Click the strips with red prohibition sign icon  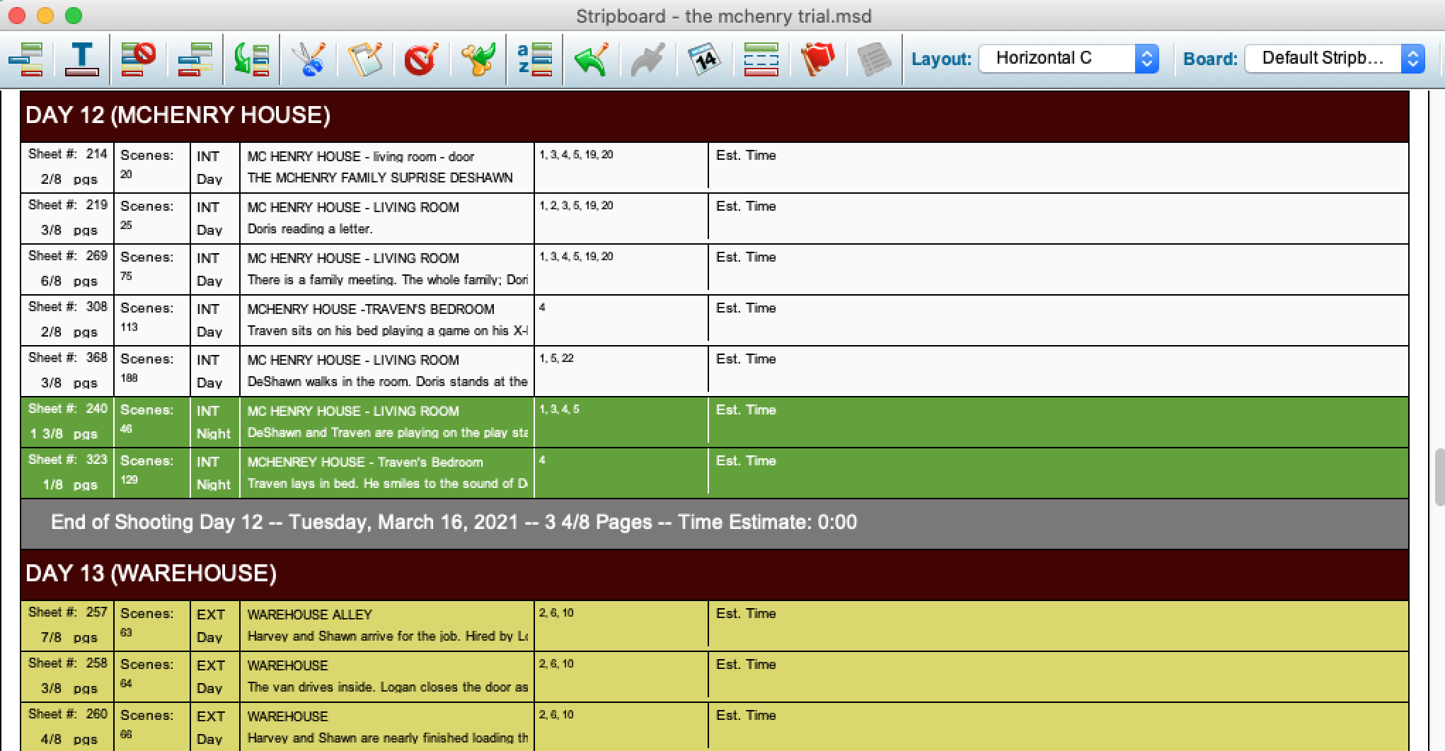coord(139,59)
